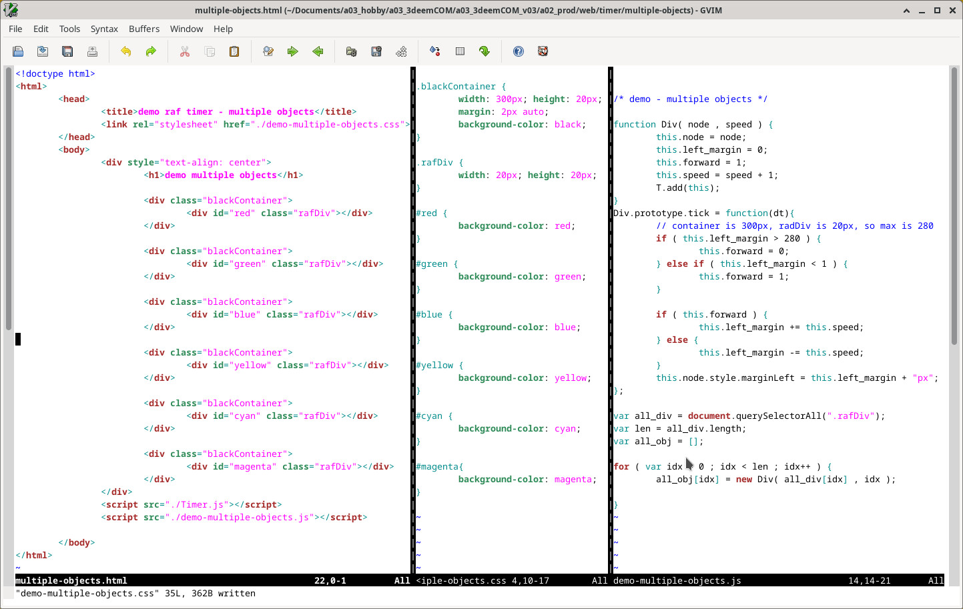Click the Save All files icon
This screenshot has width=963, height=609.
click(67, 51)
